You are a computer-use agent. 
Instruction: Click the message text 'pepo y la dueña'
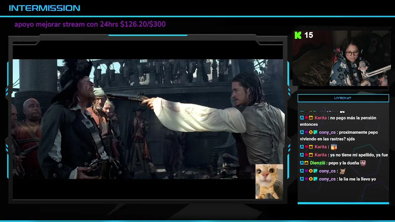[344, 163]
